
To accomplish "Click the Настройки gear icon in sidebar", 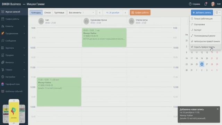I will (x=2, y=77).
